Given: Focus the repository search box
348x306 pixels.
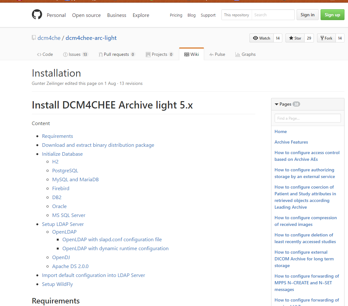Looking at the screenshot, I should (273, 15).
